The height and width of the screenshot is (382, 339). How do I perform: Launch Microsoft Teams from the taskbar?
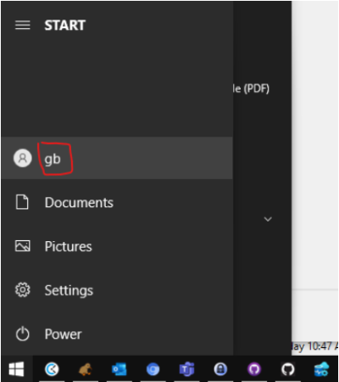(186, 369)
